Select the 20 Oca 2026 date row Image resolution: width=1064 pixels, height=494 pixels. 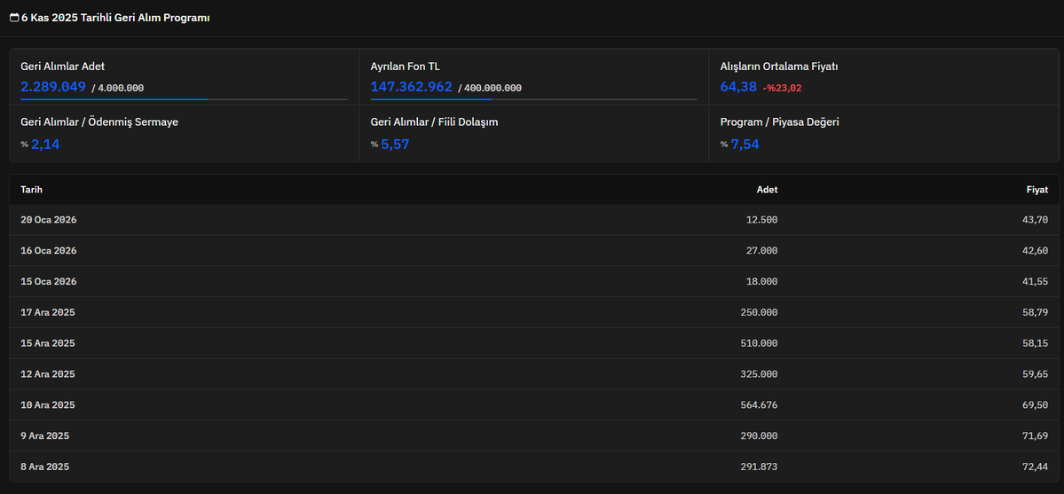(534, 220)
